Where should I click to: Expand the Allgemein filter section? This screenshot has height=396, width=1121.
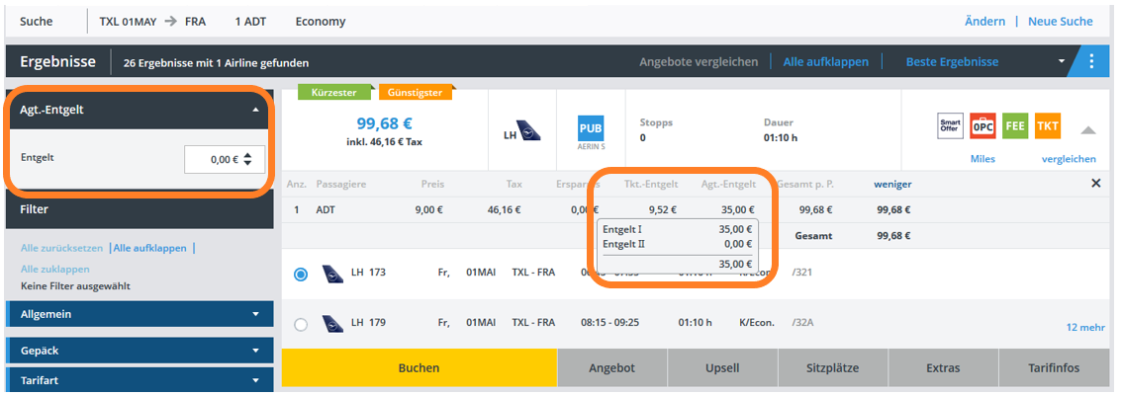255,314
